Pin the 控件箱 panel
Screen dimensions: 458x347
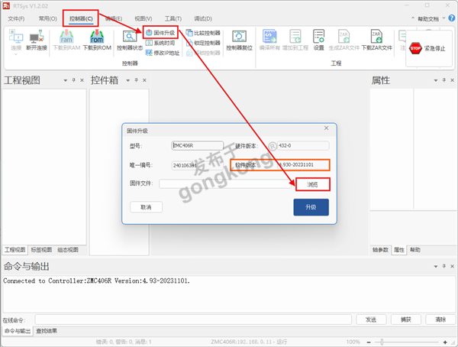click(x=136, y=80)
